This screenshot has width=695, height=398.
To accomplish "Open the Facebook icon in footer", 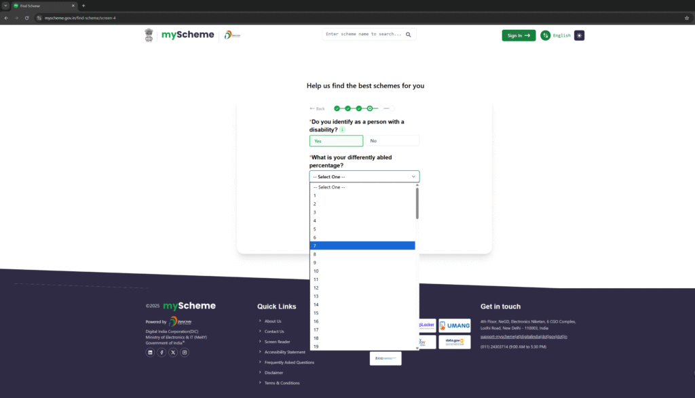I will point(162,353).
